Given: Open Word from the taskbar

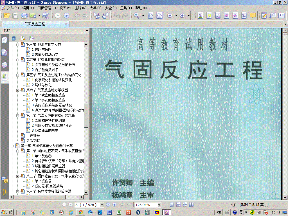Looking at the screenshot, I should pos(109,213).
